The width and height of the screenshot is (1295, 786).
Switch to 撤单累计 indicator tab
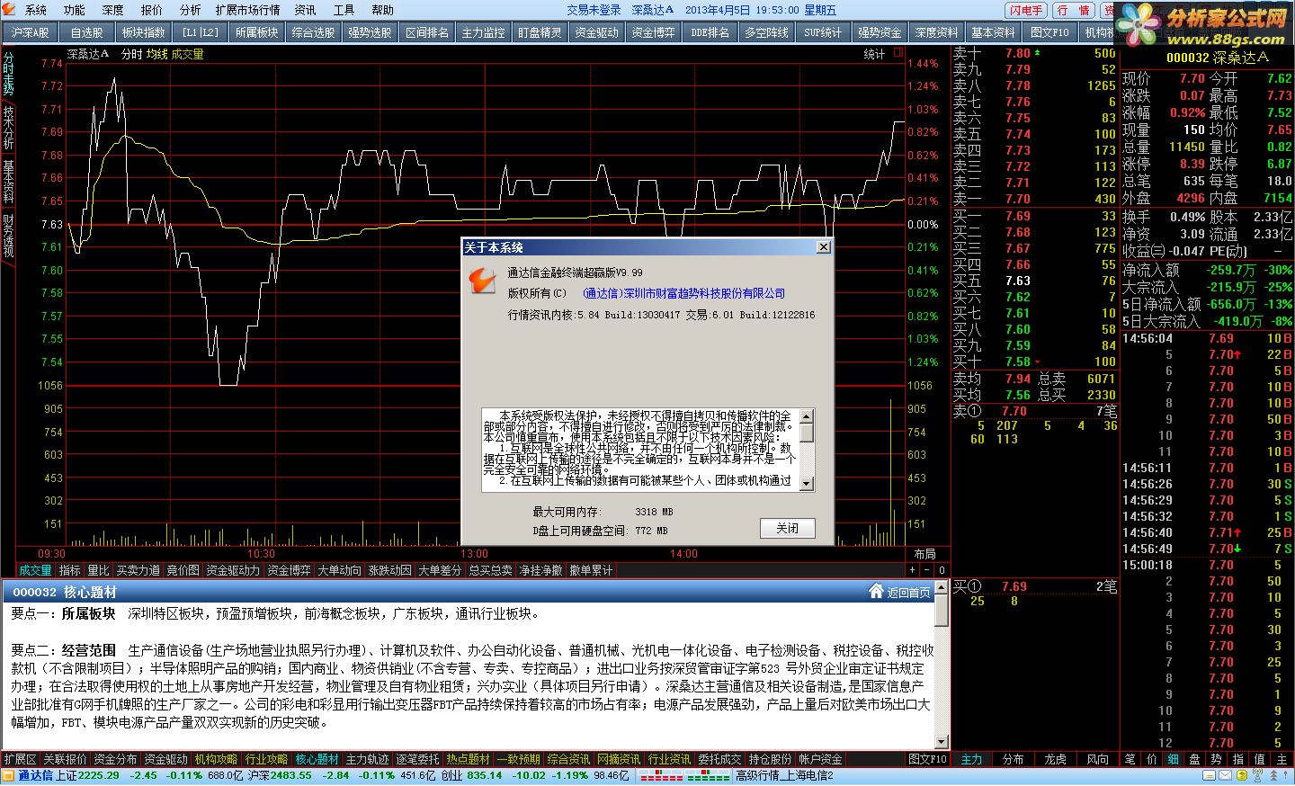(x=591, y=570)
